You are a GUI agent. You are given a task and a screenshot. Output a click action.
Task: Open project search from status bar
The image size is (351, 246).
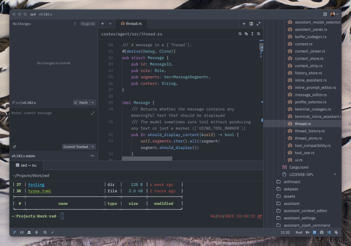pyautogui.click(x=45, y=232)
